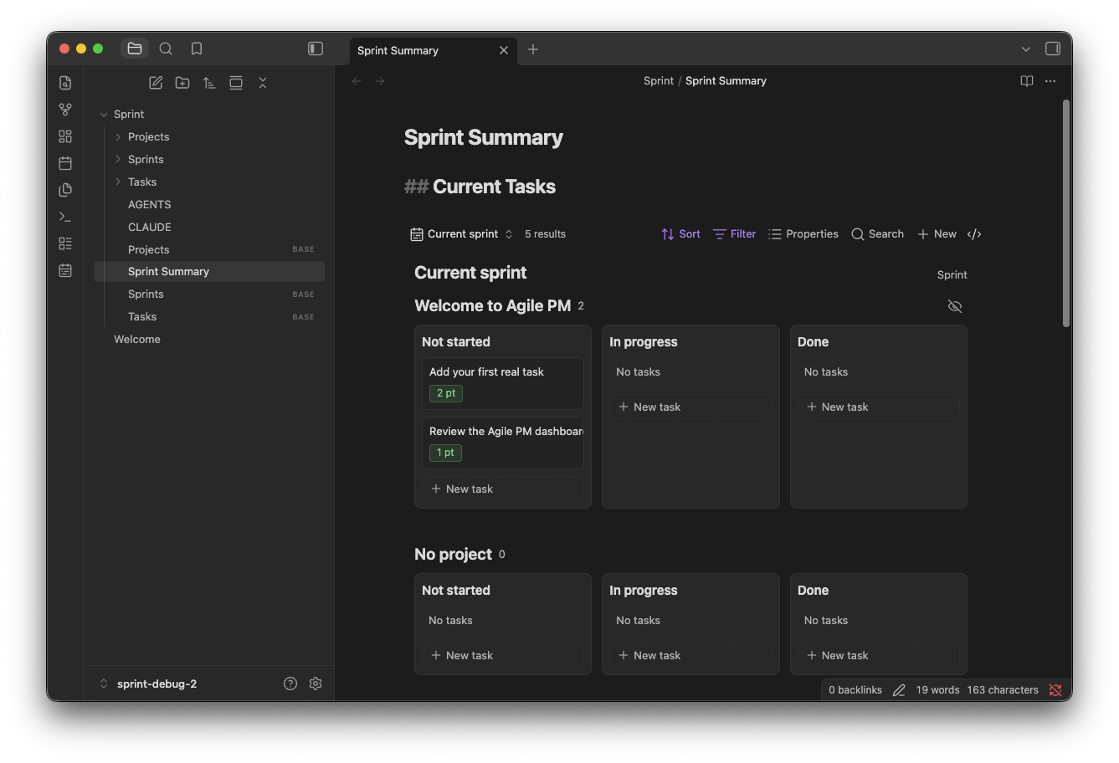Expand the Projects folder
This screenshot has height=763, width=1119.
click(118, 136)
